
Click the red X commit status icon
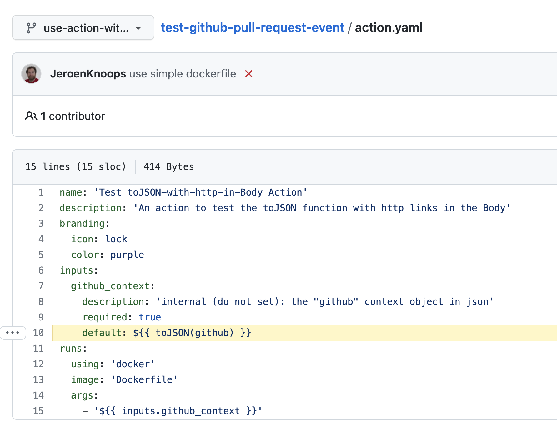click(x=248, y=74)
